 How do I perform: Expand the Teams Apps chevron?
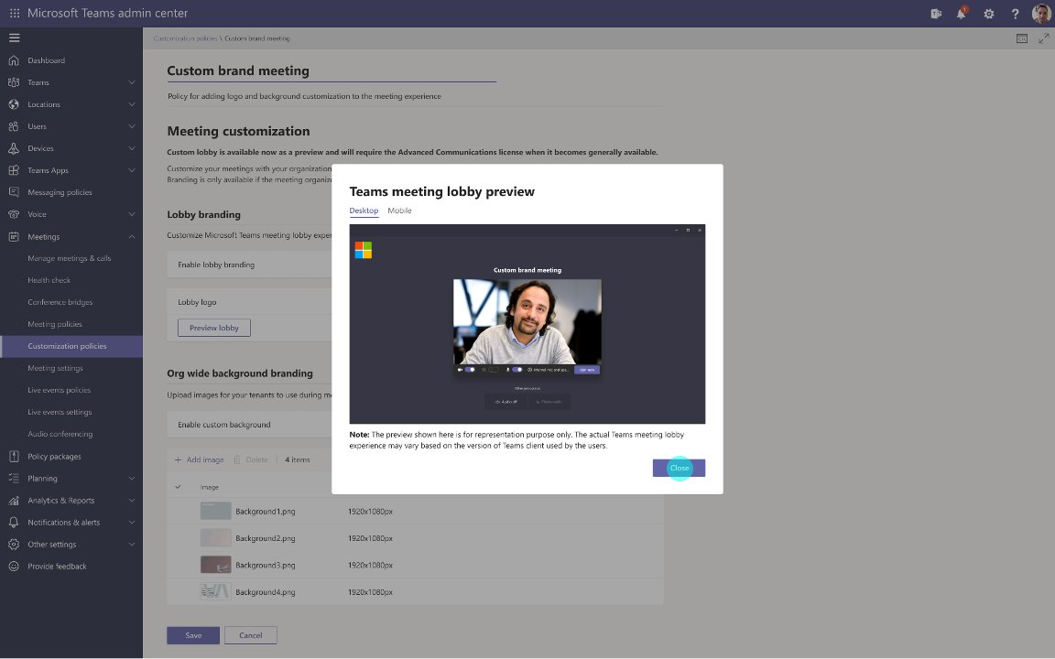coord(132,170)
